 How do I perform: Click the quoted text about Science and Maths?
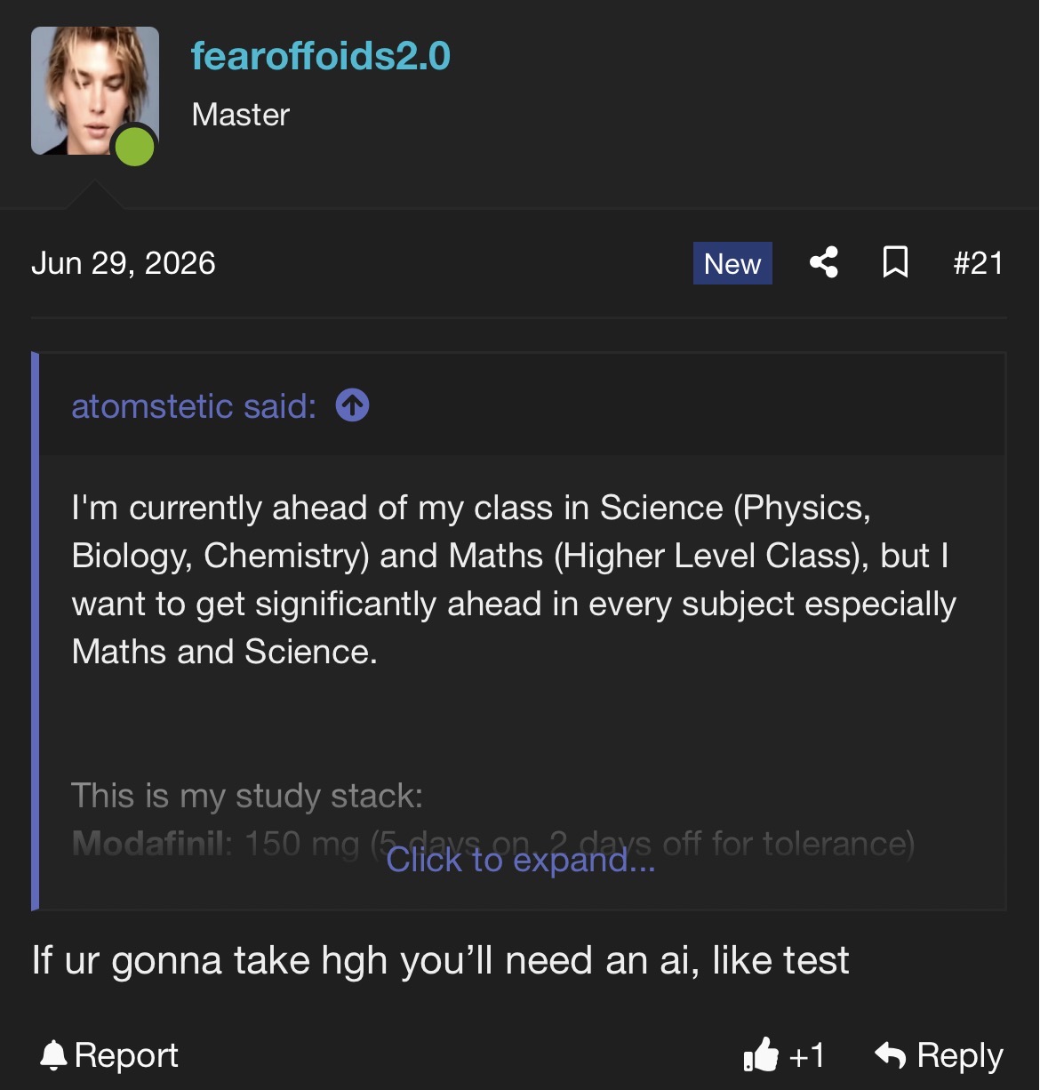[514, 580]
